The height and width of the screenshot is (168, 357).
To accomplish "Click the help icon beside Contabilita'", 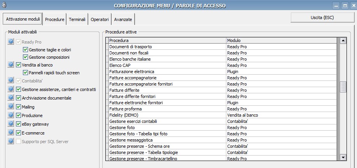I will point(11,81).
